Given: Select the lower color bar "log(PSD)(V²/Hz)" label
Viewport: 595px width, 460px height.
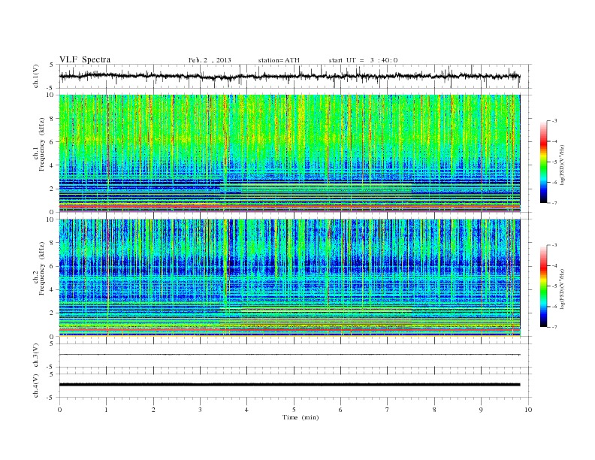Looking at the screenshot, I should point(562,289).
